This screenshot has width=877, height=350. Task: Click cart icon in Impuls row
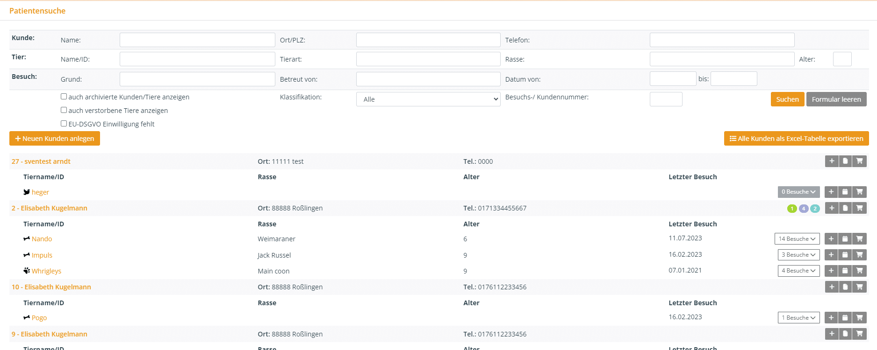859,255
